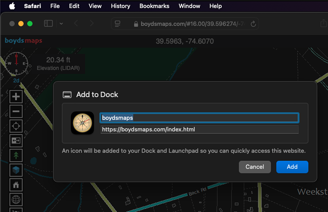This screenshot has height=212, width=328.
Task: Toggle the 2d map view mode
Action: (16, 81)
